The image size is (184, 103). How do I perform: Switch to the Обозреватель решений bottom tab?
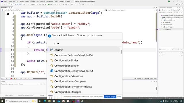[164, 50]
